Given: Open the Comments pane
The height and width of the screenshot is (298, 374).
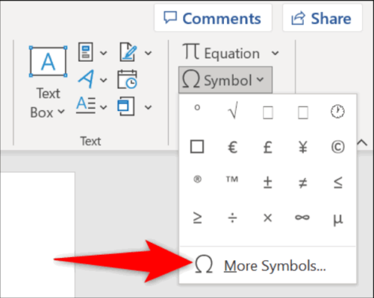Looking at the screenshot, I should tap(213, 18).
